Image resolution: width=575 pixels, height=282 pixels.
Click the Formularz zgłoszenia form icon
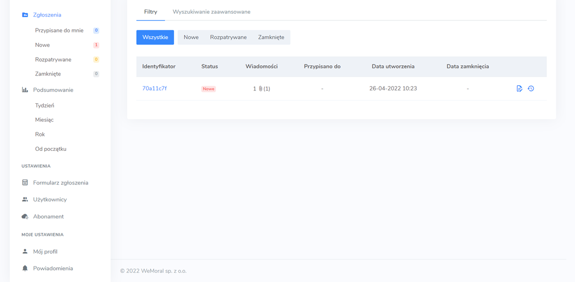pyautogui.click(x=25, y=183)
